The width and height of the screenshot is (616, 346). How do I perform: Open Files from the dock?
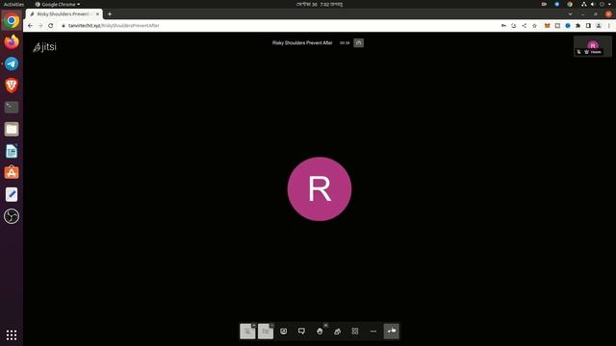tap(12, 129)
